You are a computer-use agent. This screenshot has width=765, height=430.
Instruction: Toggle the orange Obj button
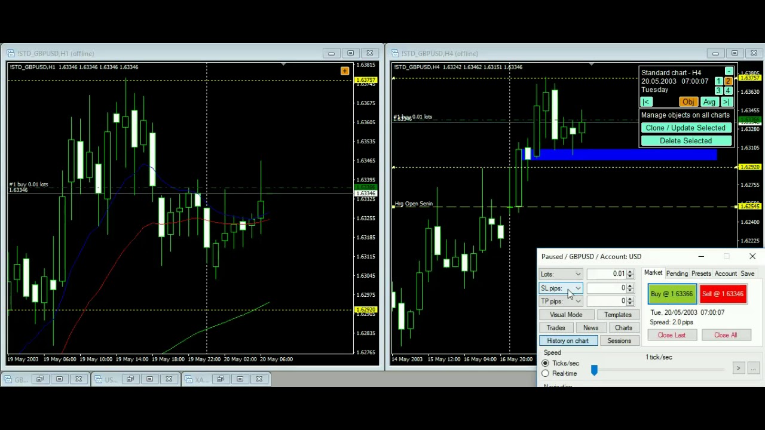(688, 102)
